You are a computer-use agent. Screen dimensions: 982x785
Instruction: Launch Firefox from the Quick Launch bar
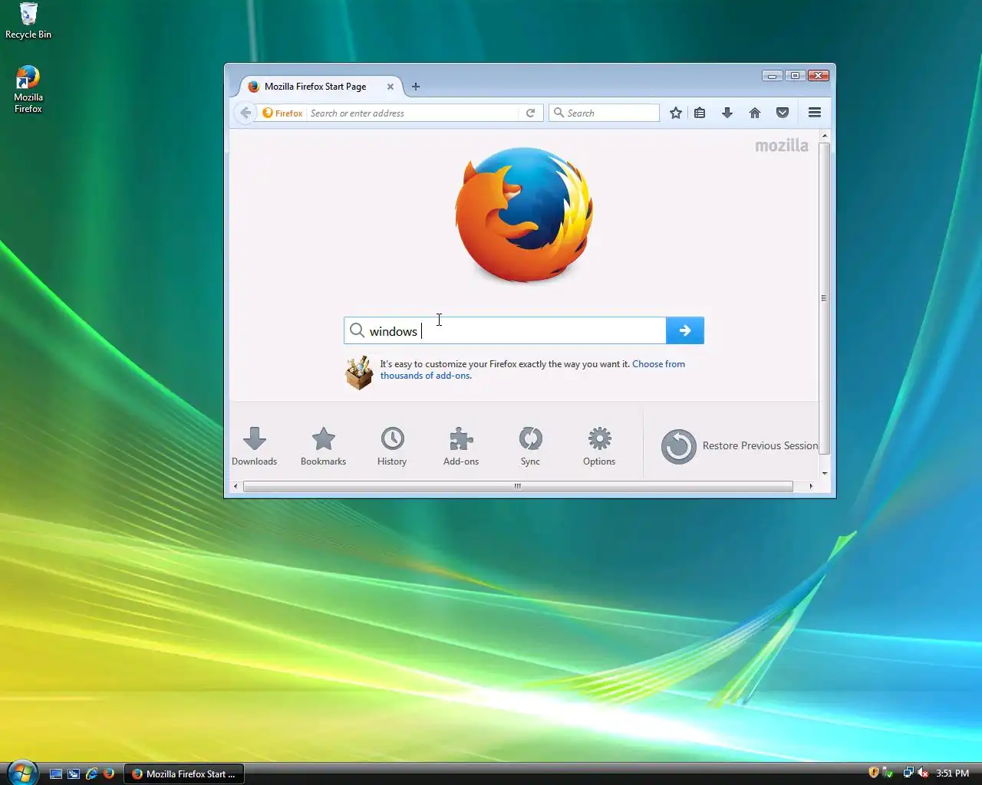109,774
